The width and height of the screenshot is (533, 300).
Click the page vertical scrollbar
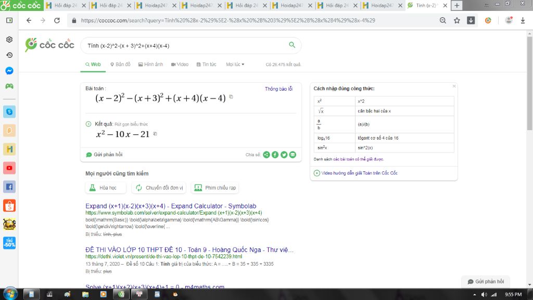[x=529, y=83]
